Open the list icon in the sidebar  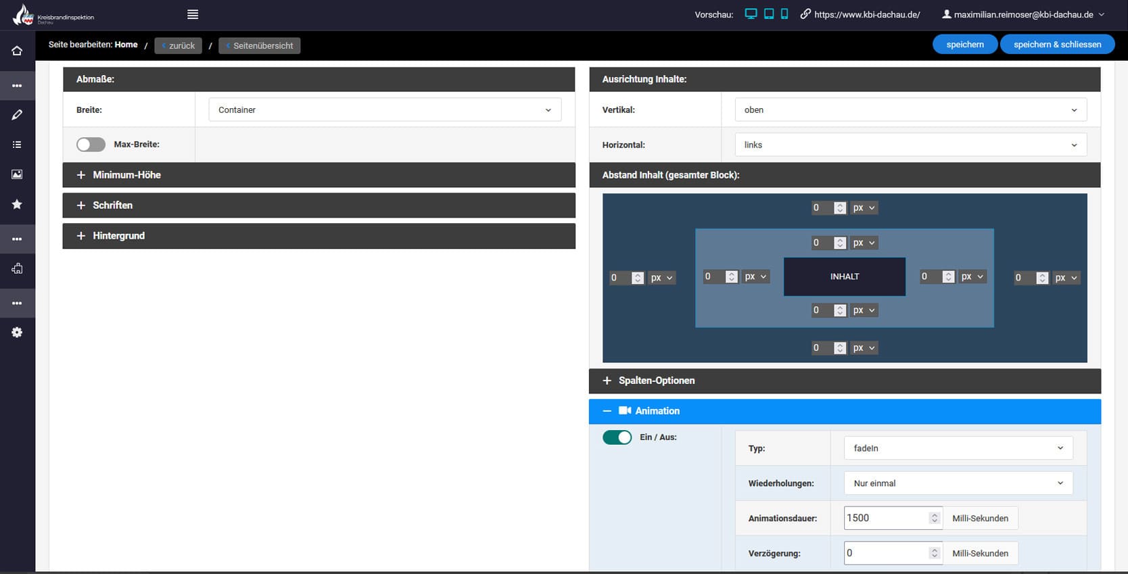coord(17,145)
